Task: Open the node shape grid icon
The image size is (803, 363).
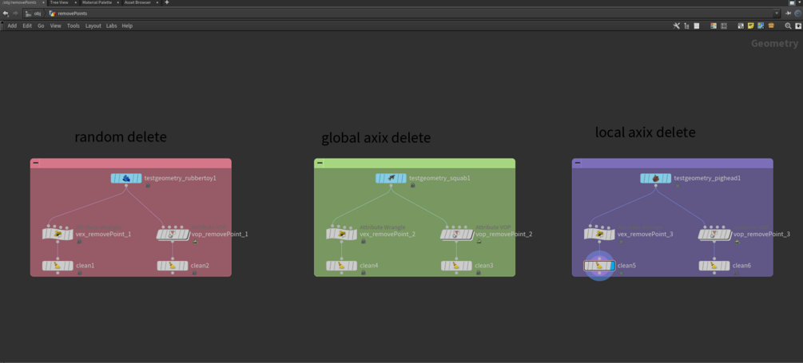Action: pos(724,26)
